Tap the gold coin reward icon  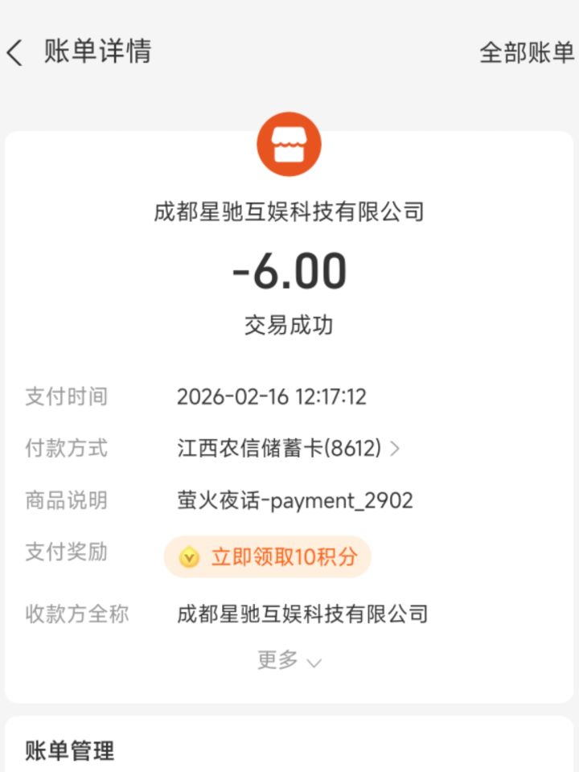click(189, 557)
